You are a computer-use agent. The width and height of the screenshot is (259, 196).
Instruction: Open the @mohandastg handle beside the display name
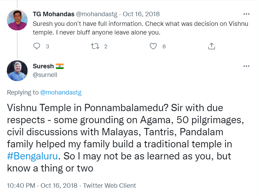[x=97, y=14]
